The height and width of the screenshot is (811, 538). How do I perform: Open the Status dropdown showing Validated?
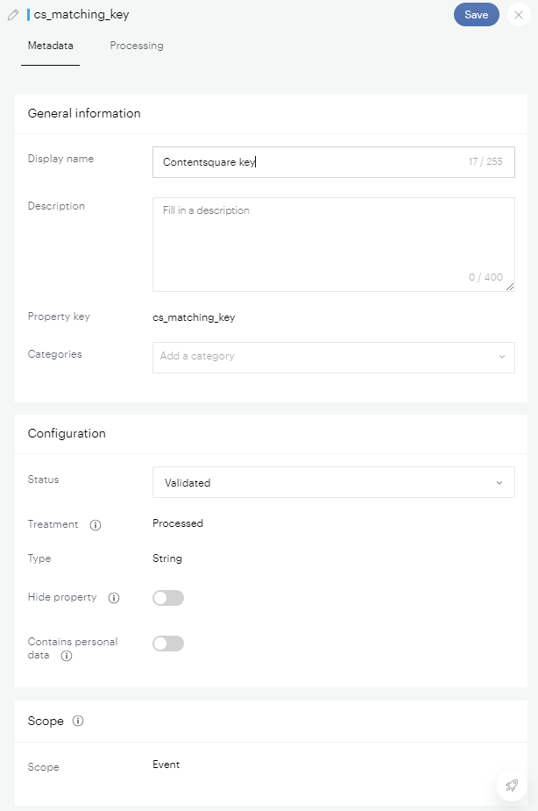pyautogui.click(x=333, y=482)
